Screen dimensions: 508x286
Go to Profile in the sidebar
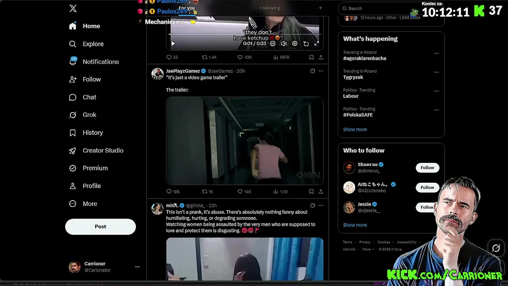[85, 186]
